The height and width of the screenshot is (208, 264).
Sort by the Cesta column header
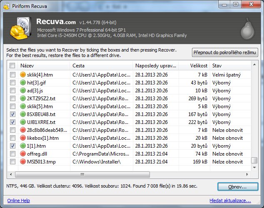pyautogui.click(x=101, y=65)
